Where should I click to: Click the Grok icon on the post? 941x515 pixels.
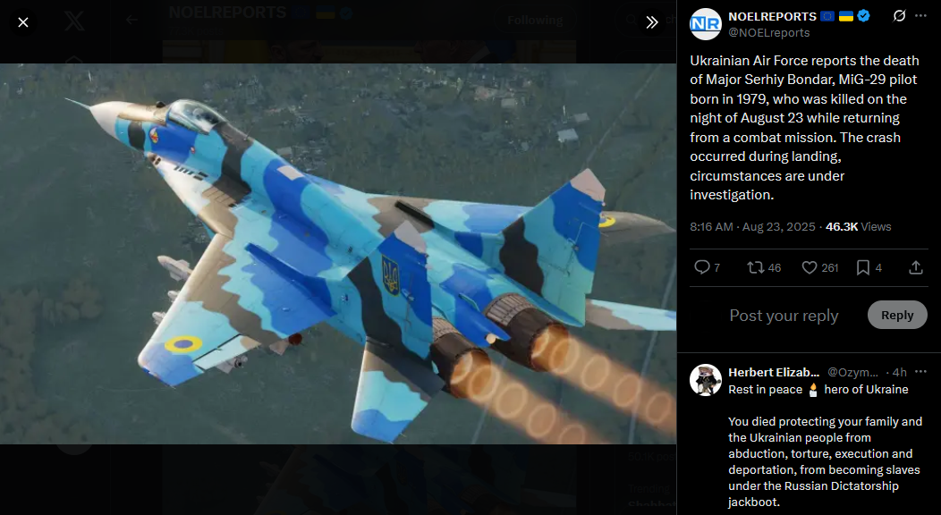pyautogui.click(x=899, y=15)
